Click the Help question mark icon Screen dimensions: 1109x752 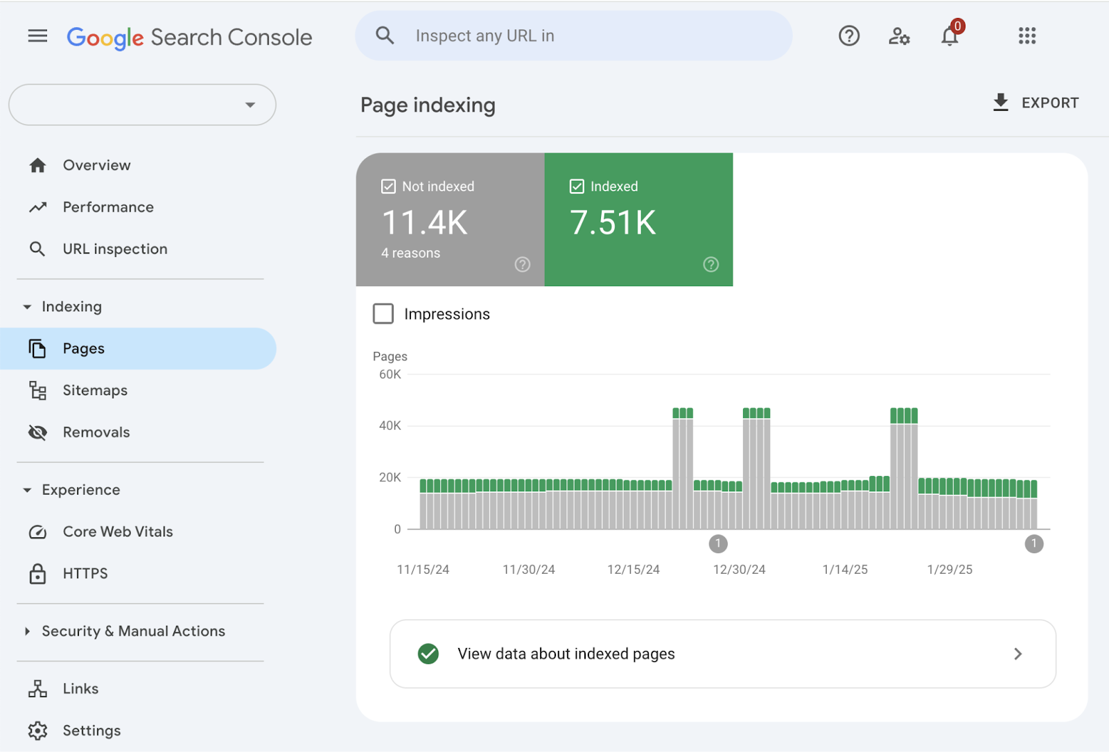click(848, 36)
